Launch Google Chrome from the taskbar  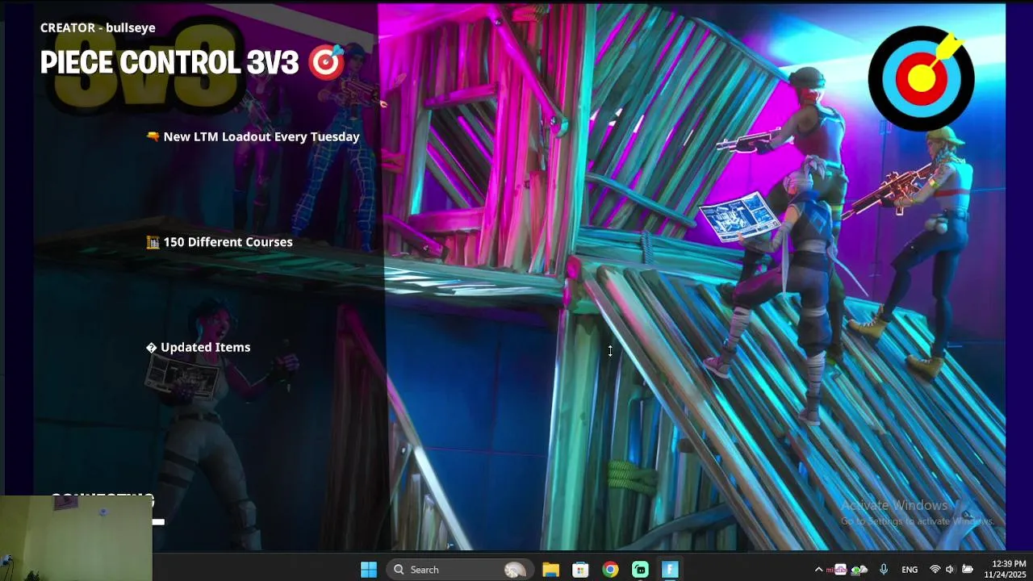(610, 570)
